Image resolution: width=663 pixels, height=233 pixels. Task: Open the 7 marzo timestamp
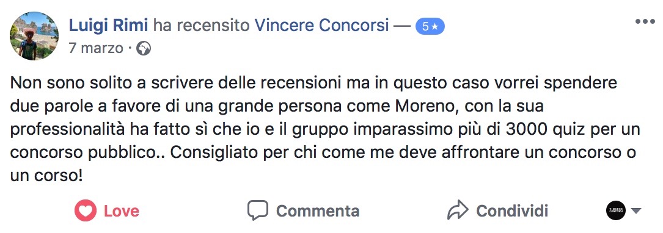click(x=95, y=49)
